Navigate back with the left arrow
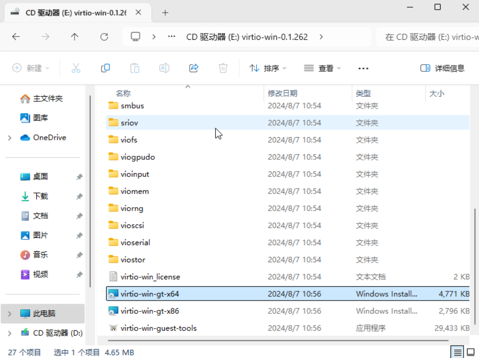 tap(16, 37)
